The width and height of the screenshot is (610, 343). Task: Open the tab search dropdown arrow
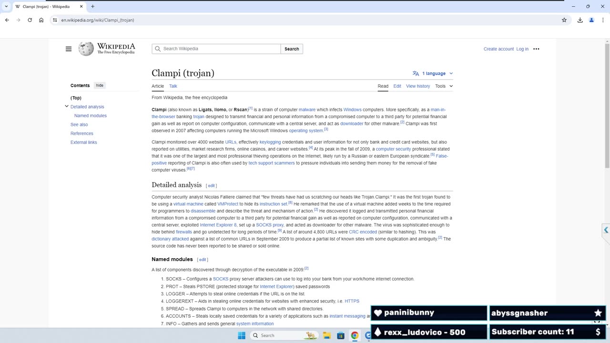pos(6,7)
